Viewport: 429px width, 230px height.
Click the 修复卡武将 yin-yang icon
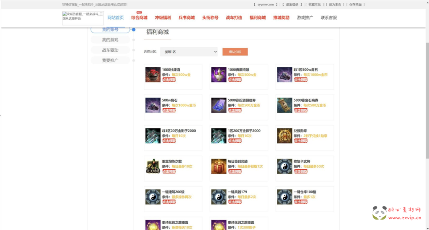click(x=284, y=166)
